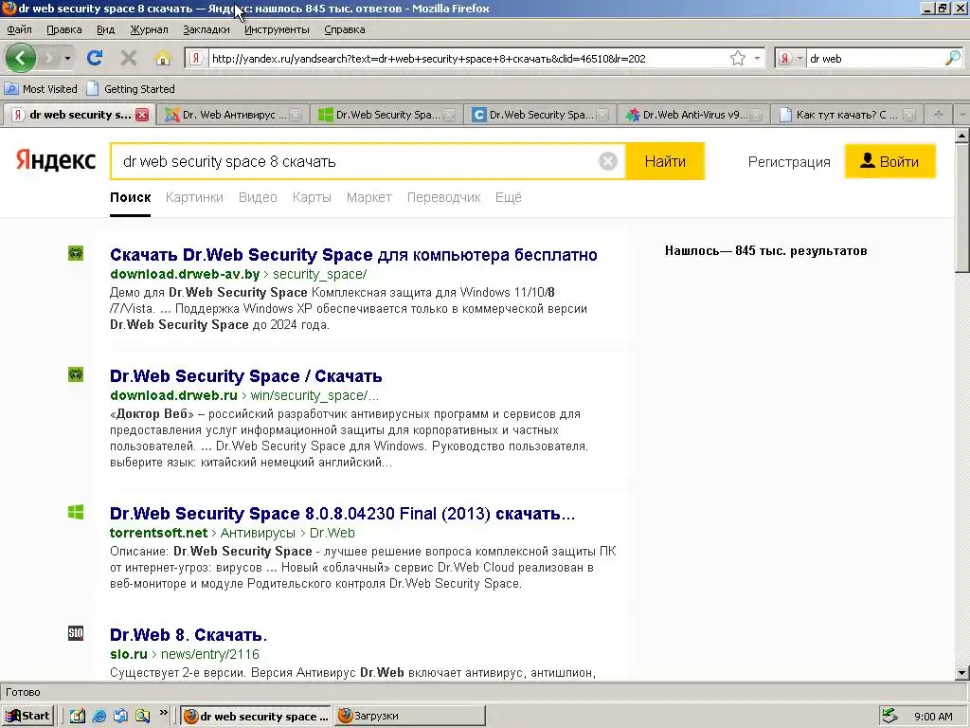Switch to the Загрузки taskbar window
The height and width of the screenshot is (728, 970).
coord(409,717)
